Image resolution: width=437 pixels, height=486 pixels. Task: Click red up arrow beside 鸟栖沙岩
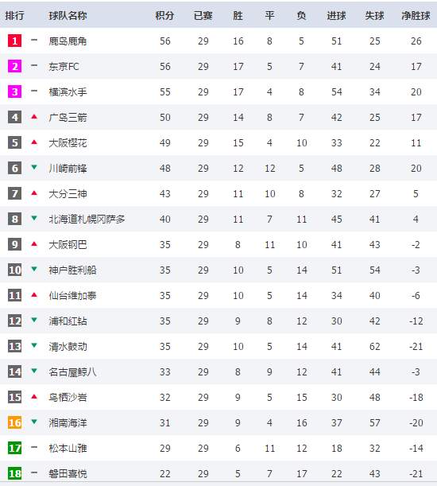[x=34, y=396]
